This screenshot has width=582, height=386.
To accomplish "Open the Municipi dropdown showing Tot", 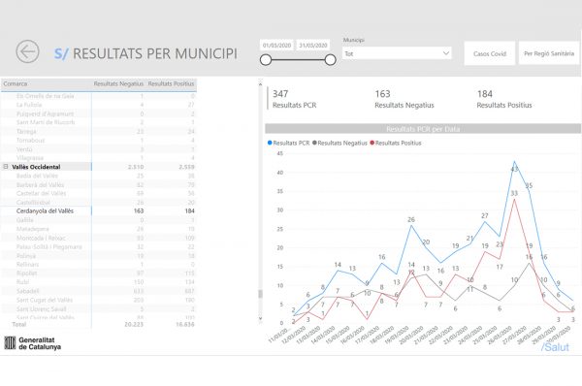I will pos(397,53).
